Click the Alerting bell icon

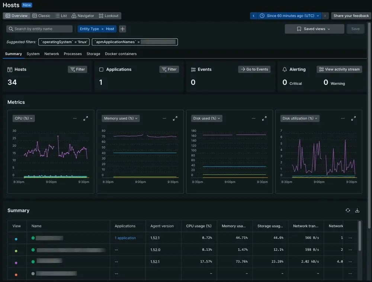tap(285, 69)
